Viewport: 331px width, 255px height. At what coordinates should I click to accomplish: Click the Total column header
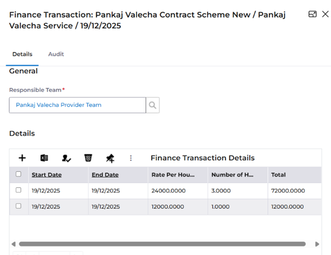pos(278,175)
